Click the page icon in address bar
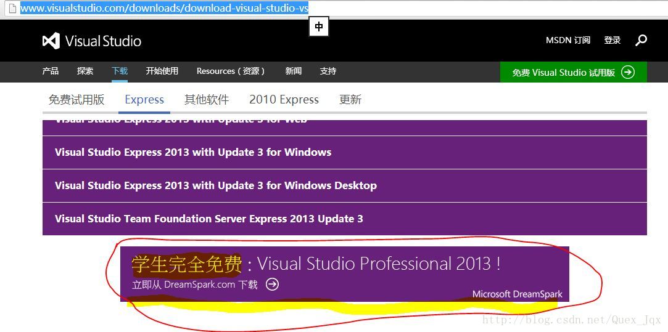 (13, 7)
